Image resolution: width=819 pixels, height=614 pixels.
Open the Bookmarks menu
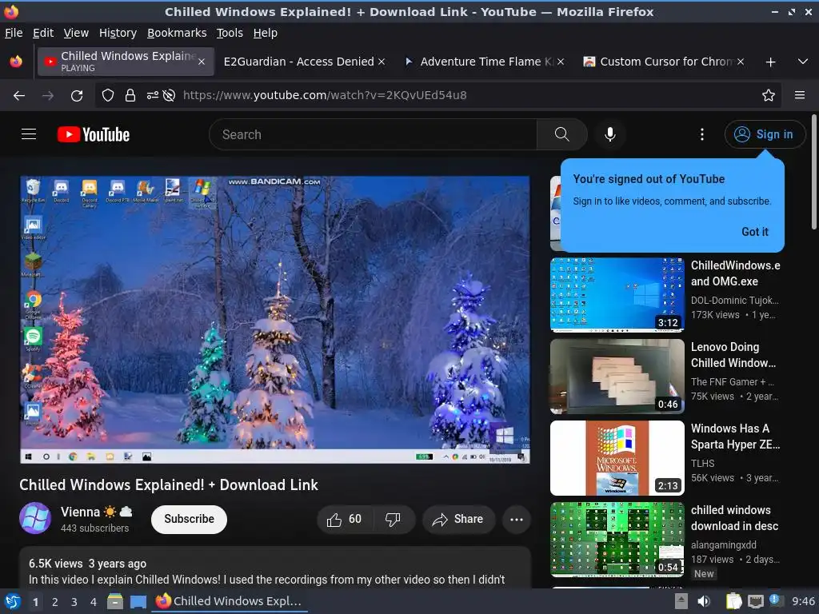pyautogui.click(x=177, y=33)
